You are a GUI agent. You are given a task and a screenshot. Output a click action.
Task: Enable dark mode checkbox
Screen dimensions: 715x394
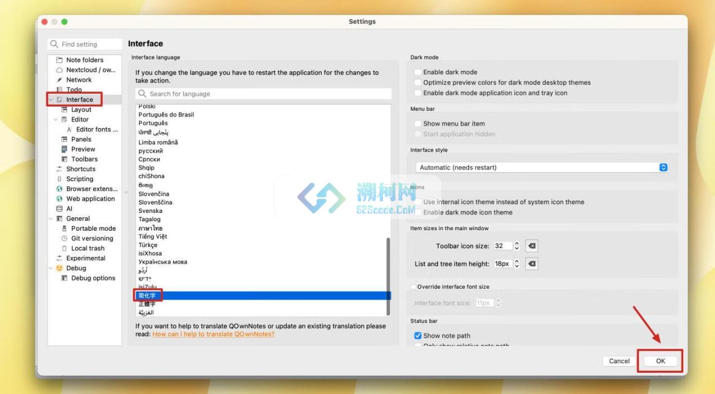[x=418, y=72]
